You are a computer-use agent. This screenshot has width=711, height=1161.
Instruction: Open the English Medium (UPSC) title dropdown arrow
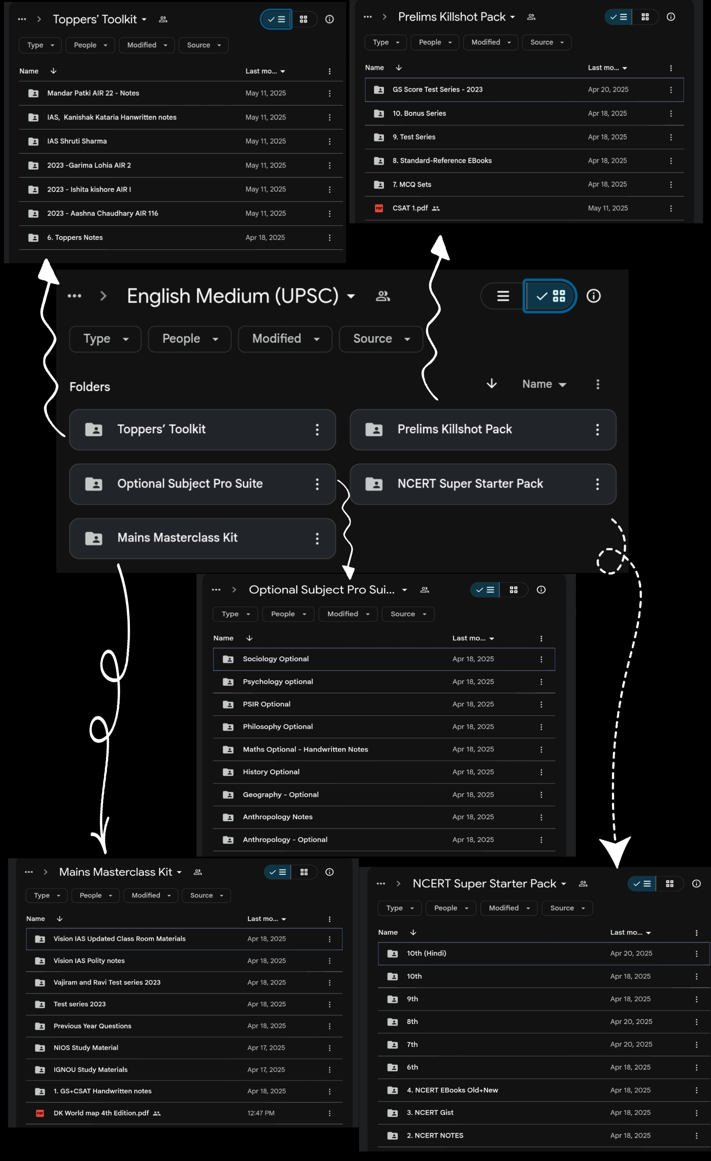[x=351, y=296]
